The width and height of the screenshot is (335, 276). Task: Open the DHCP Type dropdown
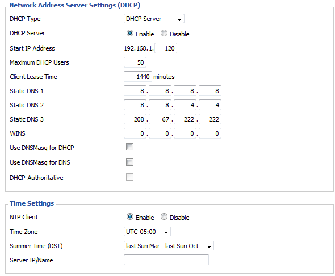point(154,19)
